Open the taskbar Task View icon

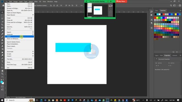37,100
